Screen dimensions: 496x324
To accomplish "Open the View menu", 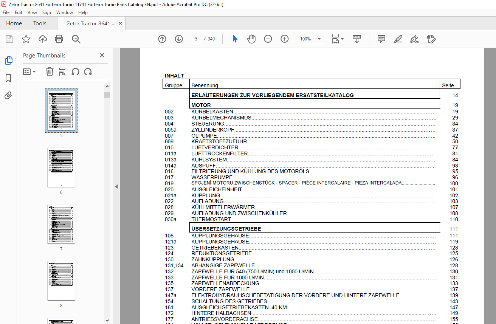I will click(32, 12).
